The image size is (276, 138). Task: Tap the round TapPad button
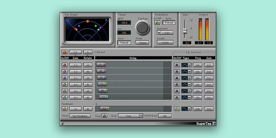click(142, 28)
